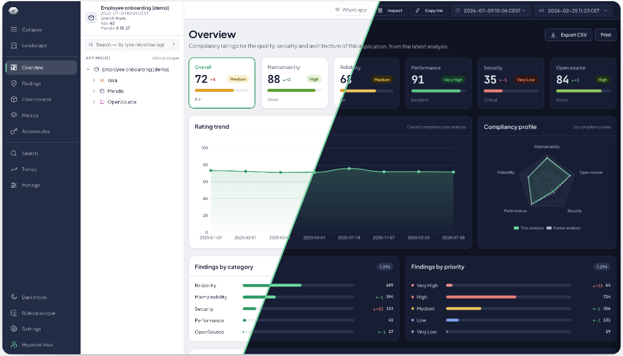Click the Security findings category row
Screen dimensions: 623x356
294,308
